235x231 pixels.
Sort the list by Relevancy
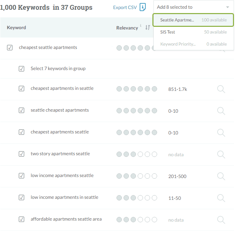click(147, 28)
